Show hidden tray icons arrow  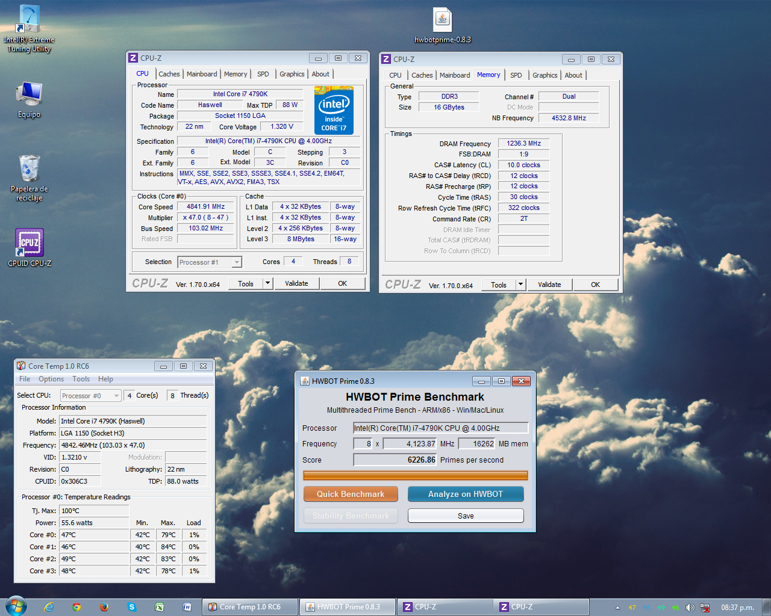(617, 608)
